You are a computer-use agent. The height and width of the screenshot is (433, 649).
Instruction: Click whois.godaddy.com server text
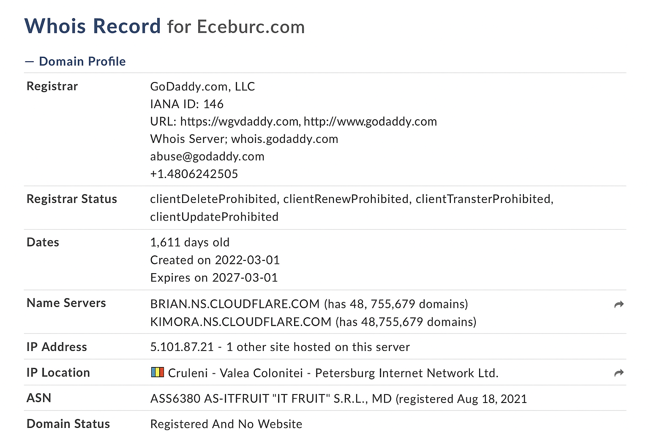click(284, 139)
